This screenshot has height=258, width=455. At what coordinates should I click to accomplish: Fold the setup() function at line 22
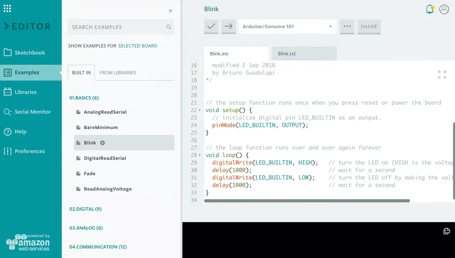199,110
